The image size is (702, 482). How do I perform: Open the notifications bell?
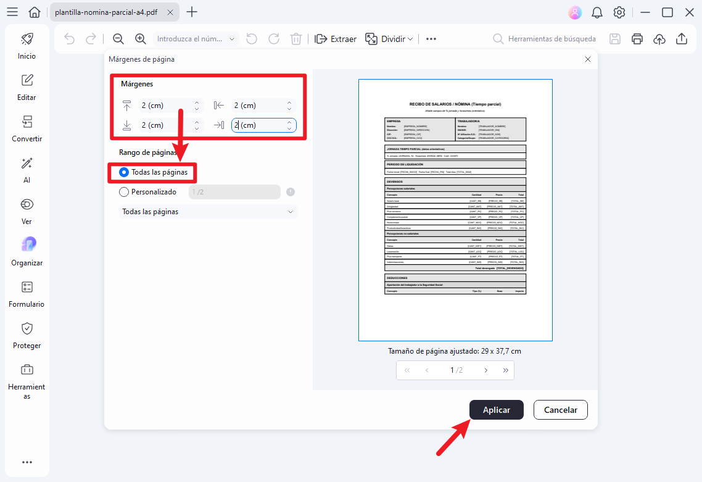pos(597,12)
